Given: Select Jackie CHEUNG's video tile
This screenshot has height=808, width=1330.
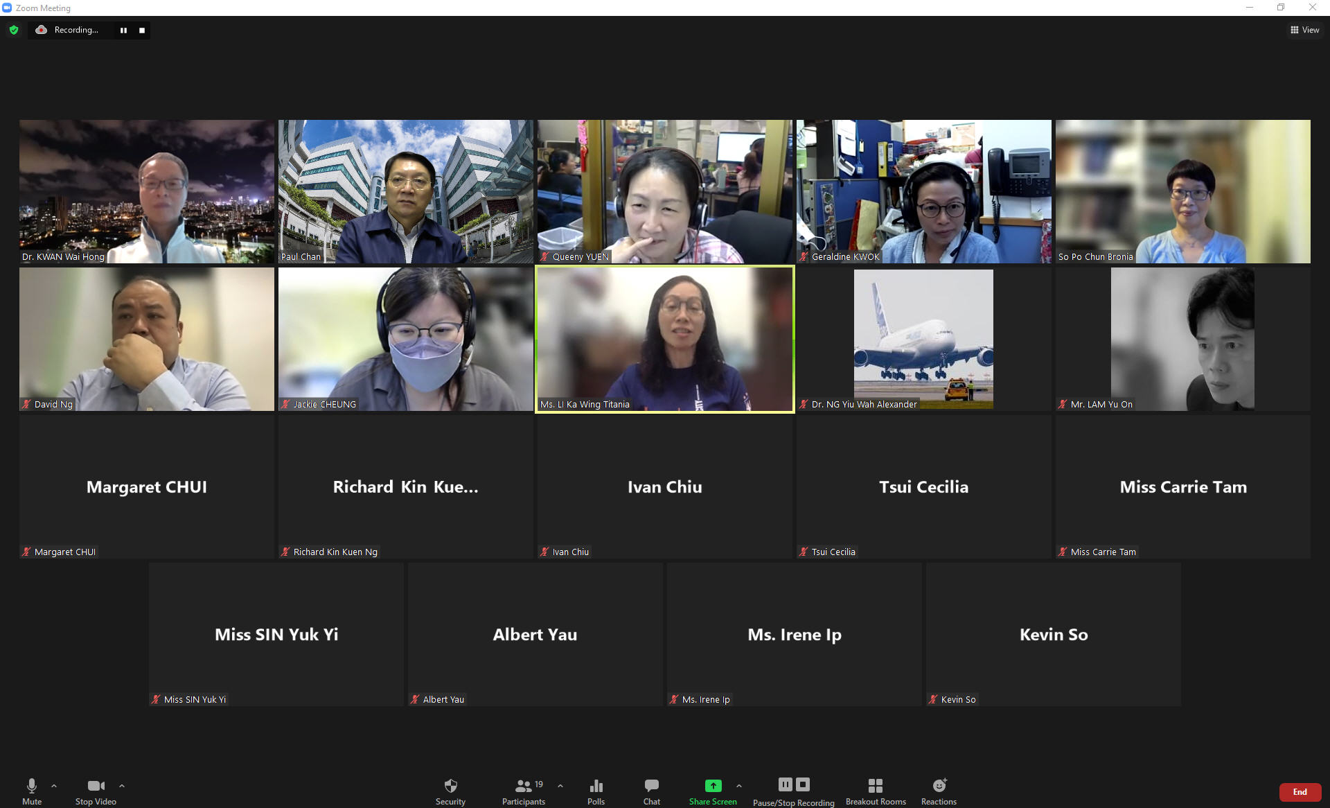Looking at the screenshot, I should coord(406,339).
